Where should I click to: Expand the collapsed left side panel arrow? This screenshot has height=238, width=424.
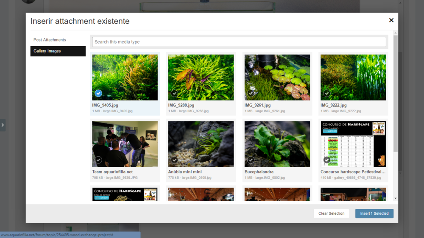click(3, 125)
